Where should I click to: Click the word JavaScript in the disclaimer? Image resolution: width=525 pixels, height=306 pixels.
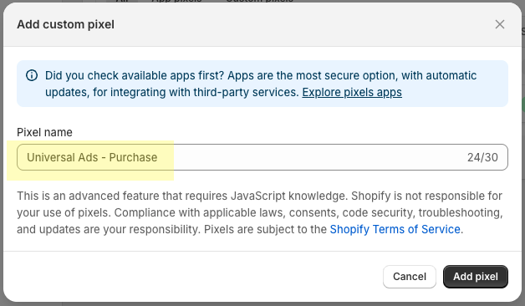pos(257,196)
